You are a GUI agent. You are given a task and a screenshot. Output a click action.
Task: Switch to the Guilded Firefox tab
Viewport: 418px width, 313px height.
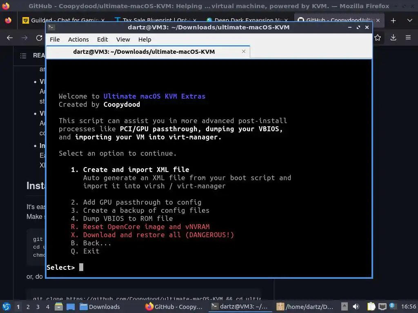pyautogui.click(x=64, y=20)
